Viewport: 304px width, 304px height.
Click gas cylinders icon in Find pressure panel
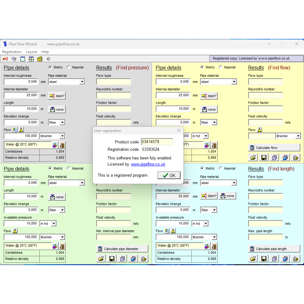click(x=62, y=145)
